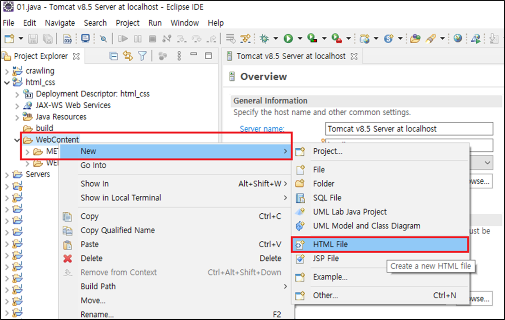505x320 pixels.
Task: Close the Project Explorer tab
Action: point(76,56)
